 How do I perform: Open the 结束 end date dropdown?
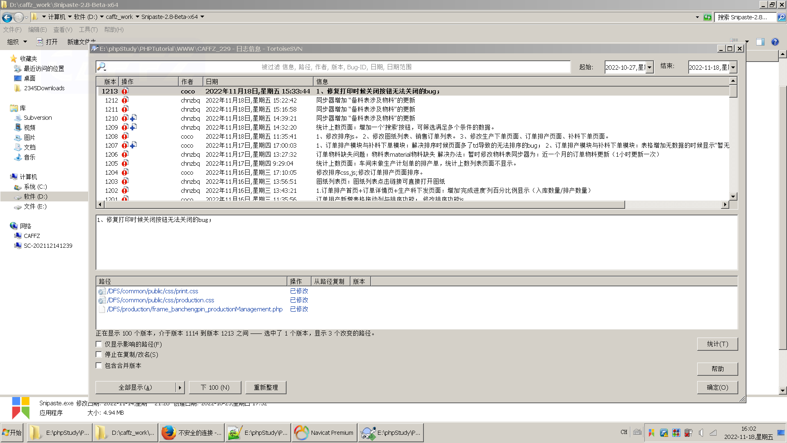click(x=733, y=67)
